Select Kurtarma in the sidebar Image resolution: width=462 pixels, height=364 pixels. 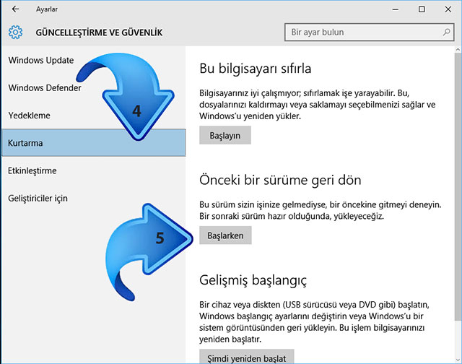[93, 143]
